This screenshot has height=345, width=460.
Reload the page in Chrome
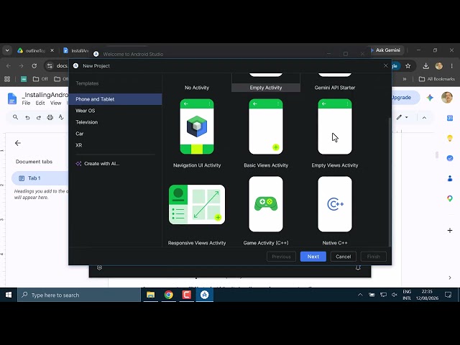[x=34, y=66]
